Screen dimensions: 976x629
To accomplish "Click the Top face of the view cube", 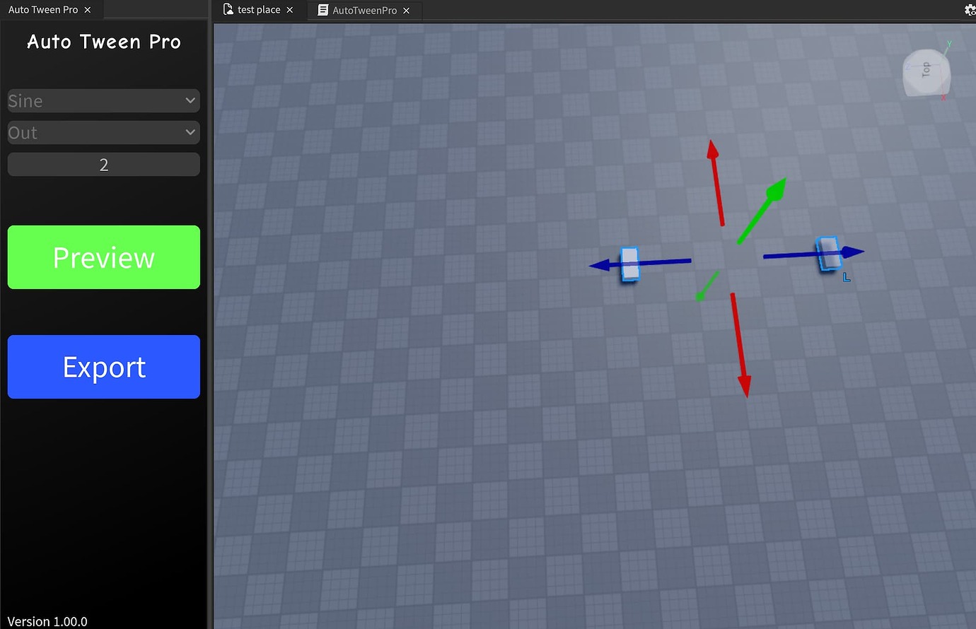I will point(926,71).
